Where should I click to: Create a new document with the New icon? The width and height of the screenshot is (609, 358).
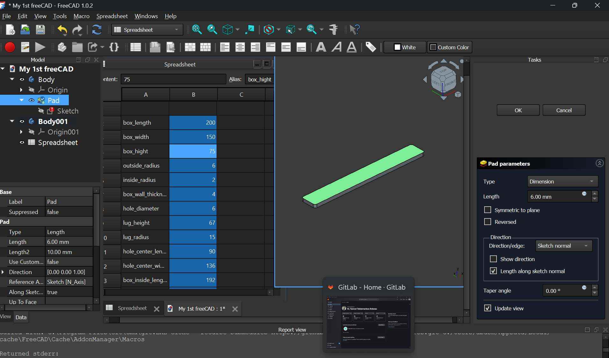(x=10, y=30)
